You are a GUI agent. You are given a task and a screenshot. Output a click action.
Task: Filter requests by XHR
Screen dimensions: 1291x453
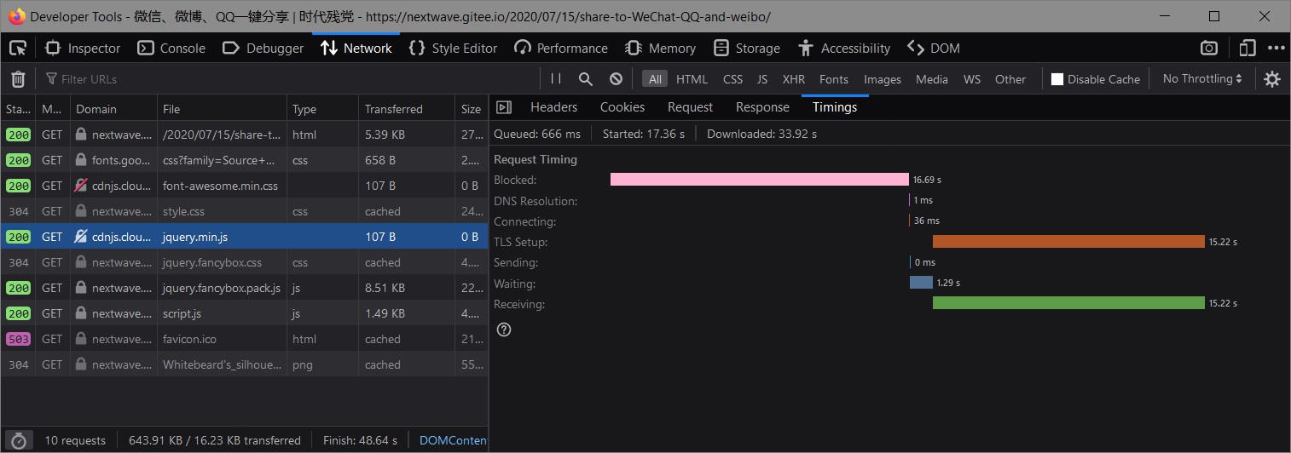(x=794, y=79)
